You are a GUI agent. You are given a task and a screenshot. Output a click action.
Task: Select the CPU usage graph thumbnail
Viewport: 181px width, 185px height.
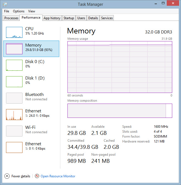pos(14,32)
